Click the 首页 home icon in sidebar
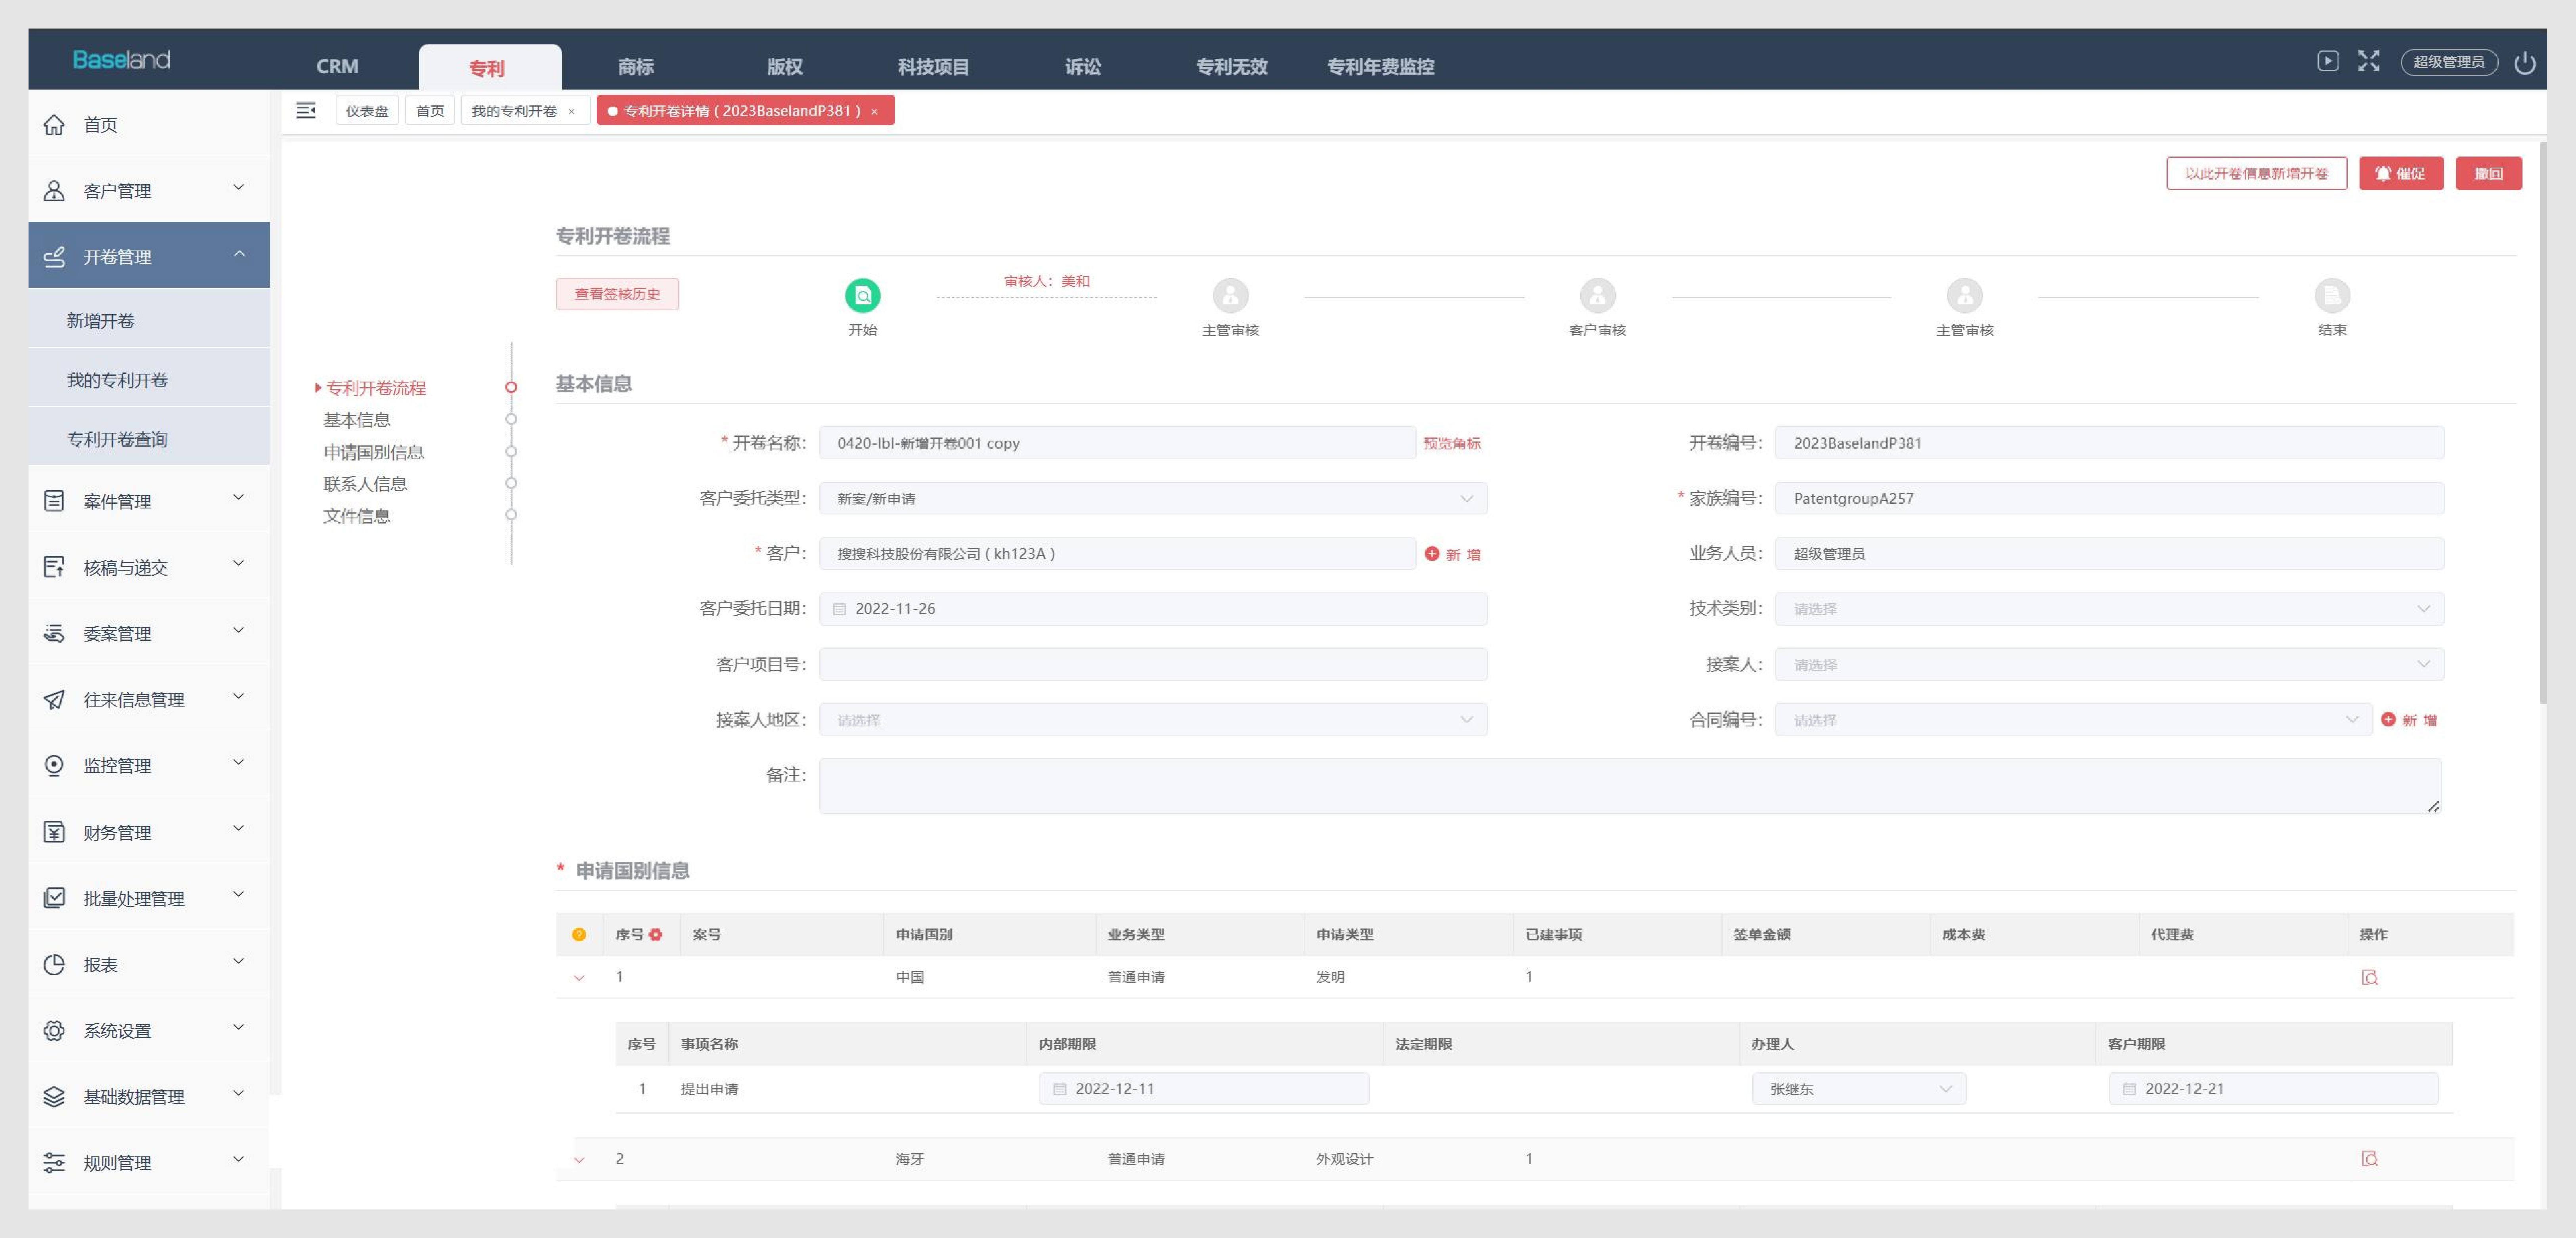The image size is (2576, 1238). click(x=54, y=125)
